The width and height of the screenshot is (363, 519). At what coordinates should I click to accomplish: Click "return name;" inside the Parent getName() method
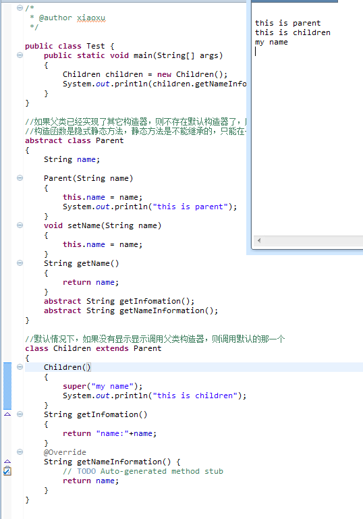(x=90, y=282)
